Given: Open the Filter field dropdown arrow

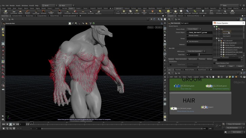Looking at the screenshot, I should point(242,60).
